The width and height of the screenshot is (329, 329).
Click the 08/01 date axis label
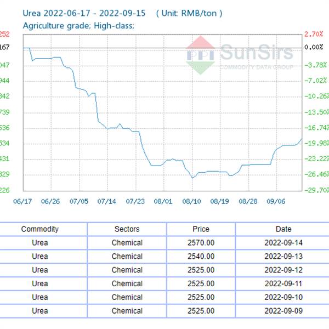[x=163, y=201]
